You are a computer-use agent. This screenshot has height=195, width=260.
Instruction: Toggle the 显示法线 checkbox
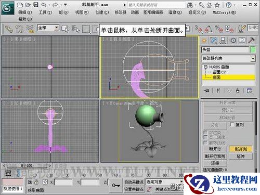[x=205, y=137]
